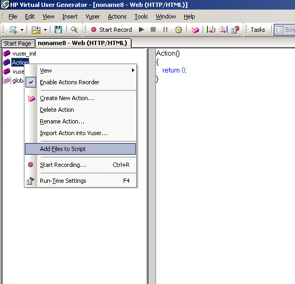Click the Start Record button
Viewport: 295px width, 284px height.
point(111,30)
